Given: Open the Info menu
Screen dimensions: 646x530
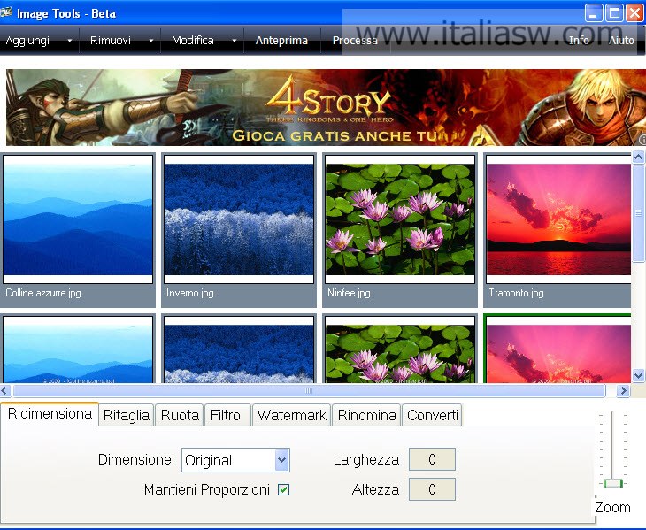Looking at the screenshot, I should [579, 41].
